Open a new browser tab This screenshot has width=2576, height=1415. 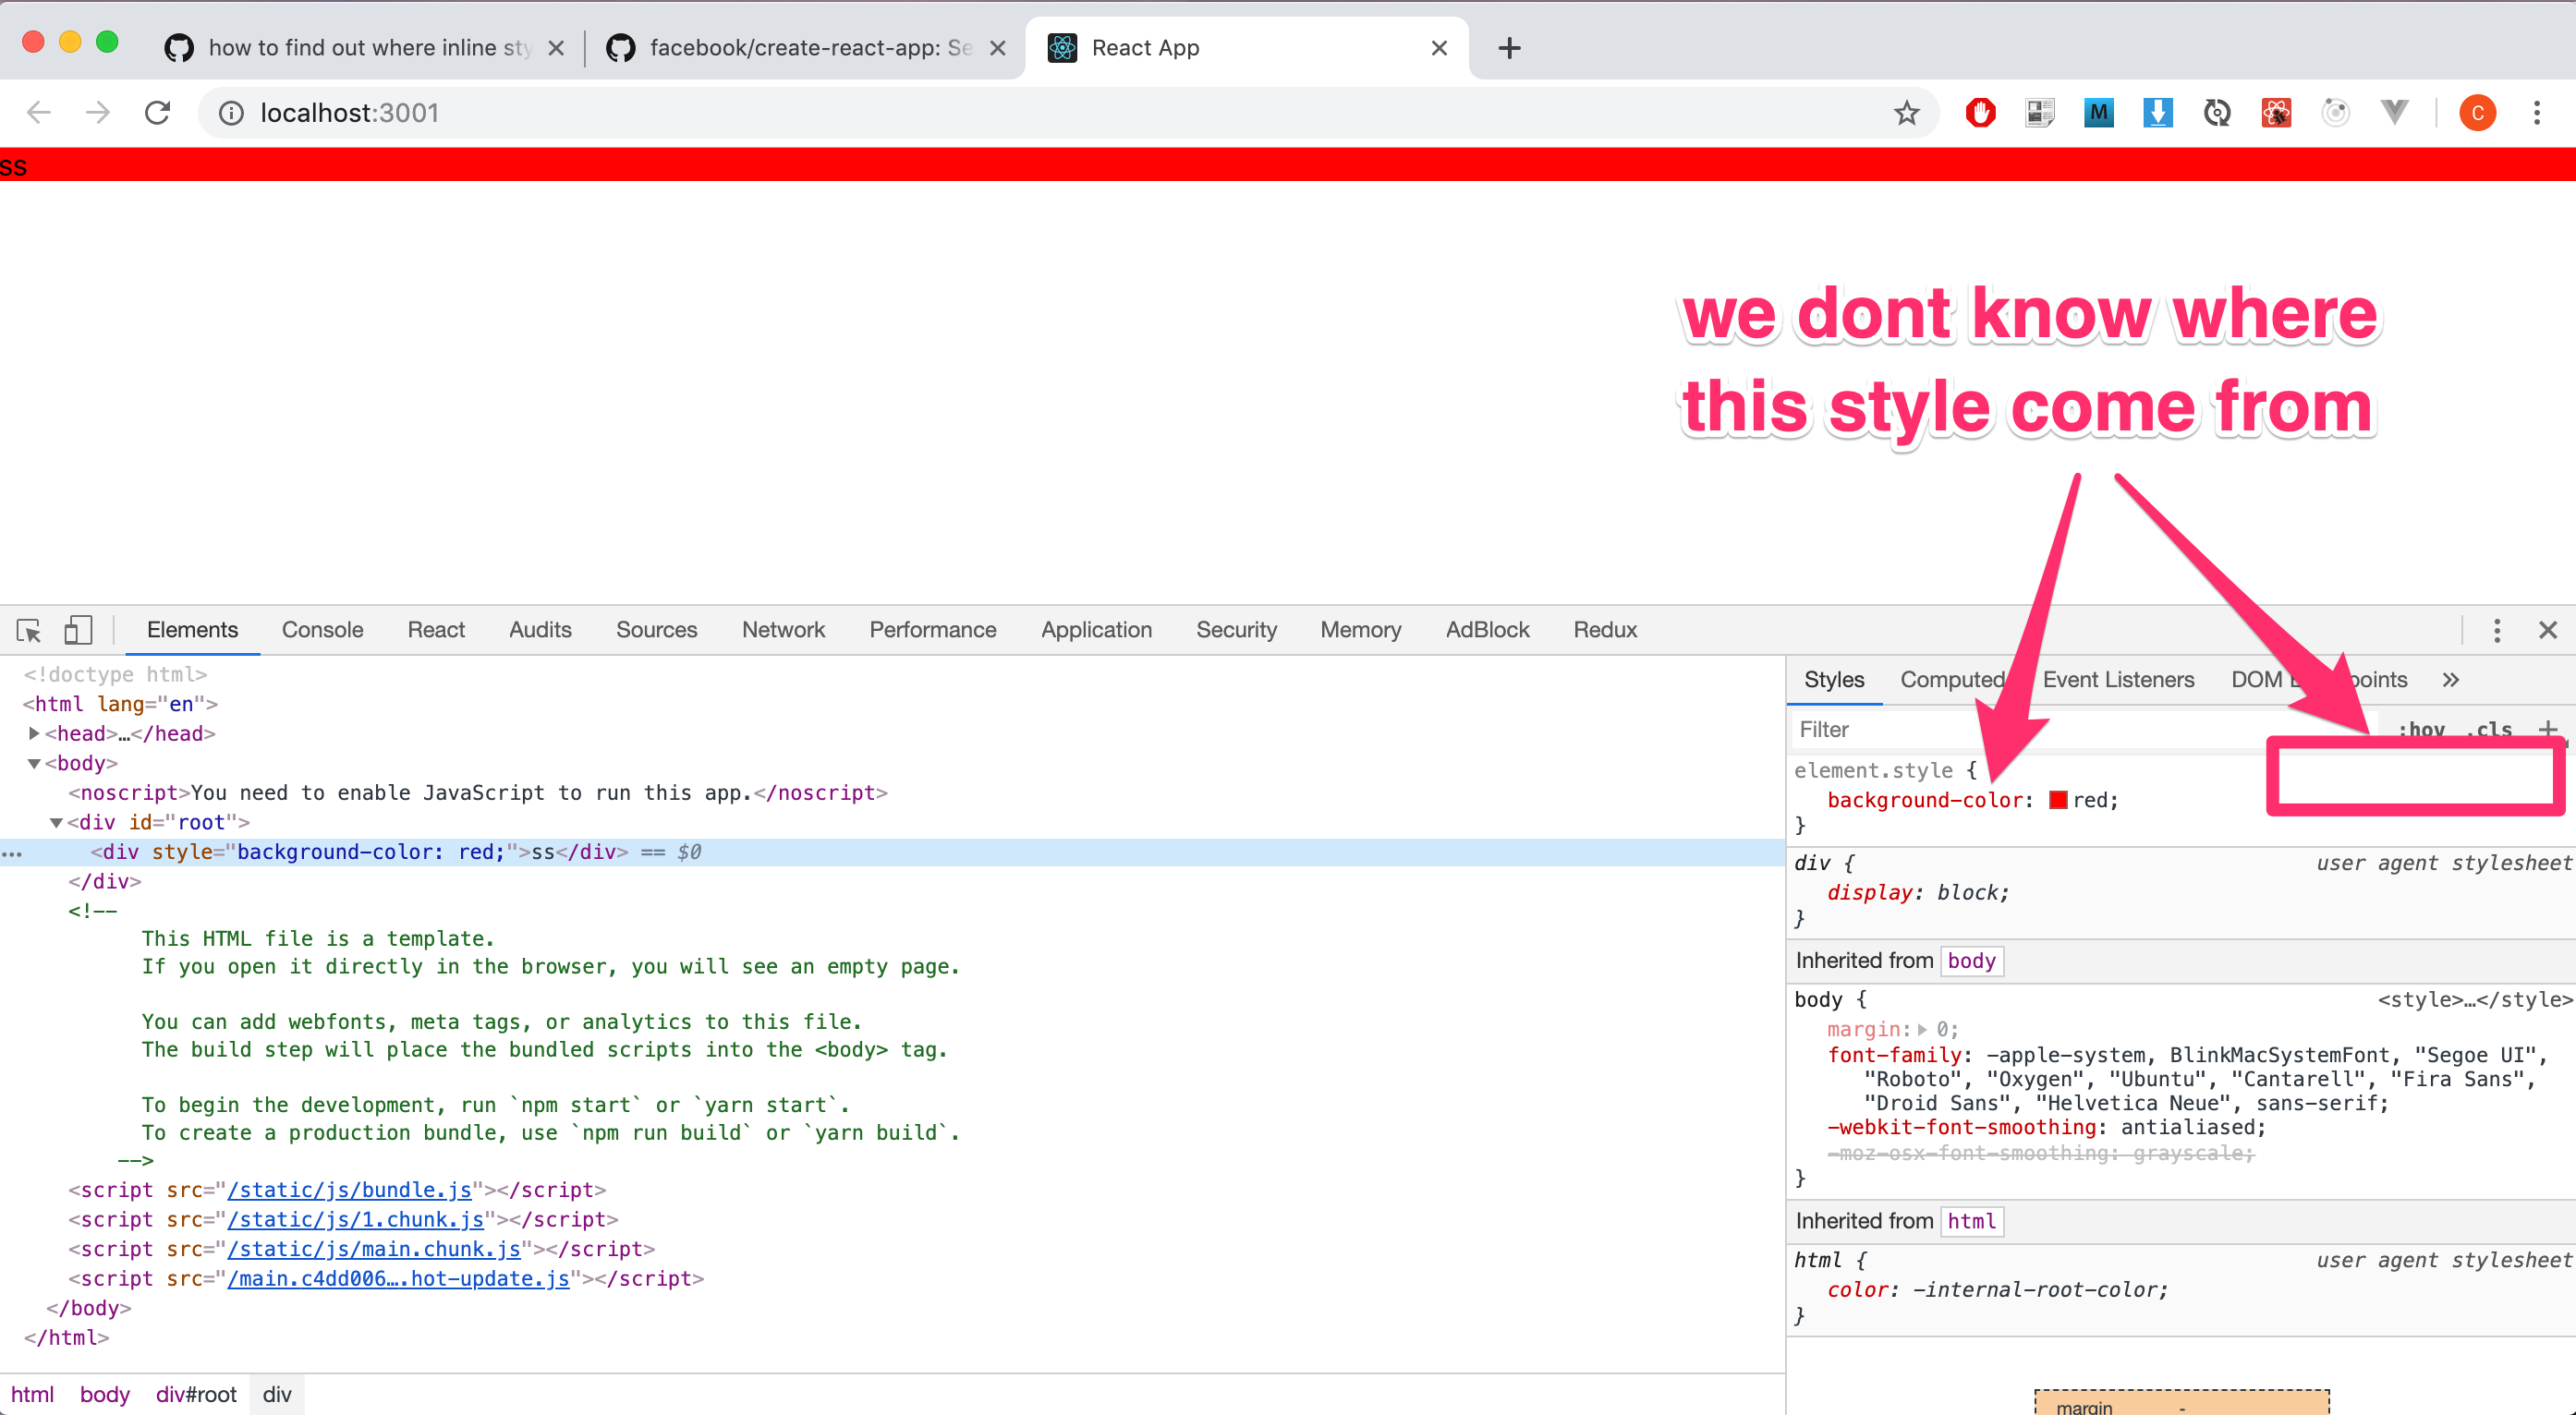[x=1509, y=47]
